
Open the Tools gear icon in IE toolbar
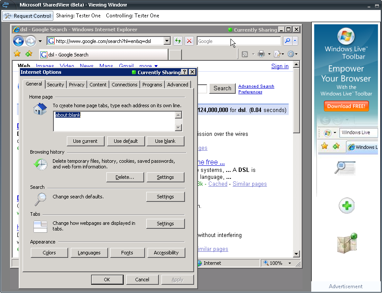click(x=291, y=54)
